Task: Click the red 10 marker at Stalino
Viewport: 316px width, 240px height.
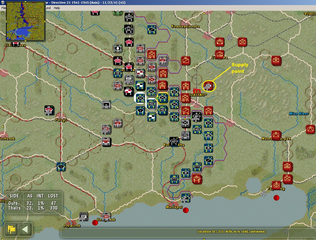Action: (197, 92)
